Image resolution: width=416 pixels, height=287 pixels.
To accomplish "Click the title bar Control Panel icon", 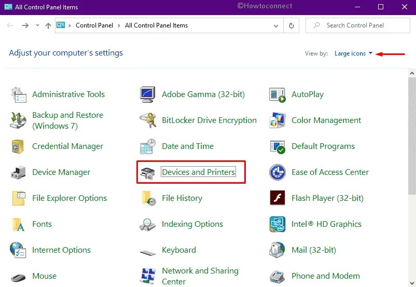I will coord(8,7).
